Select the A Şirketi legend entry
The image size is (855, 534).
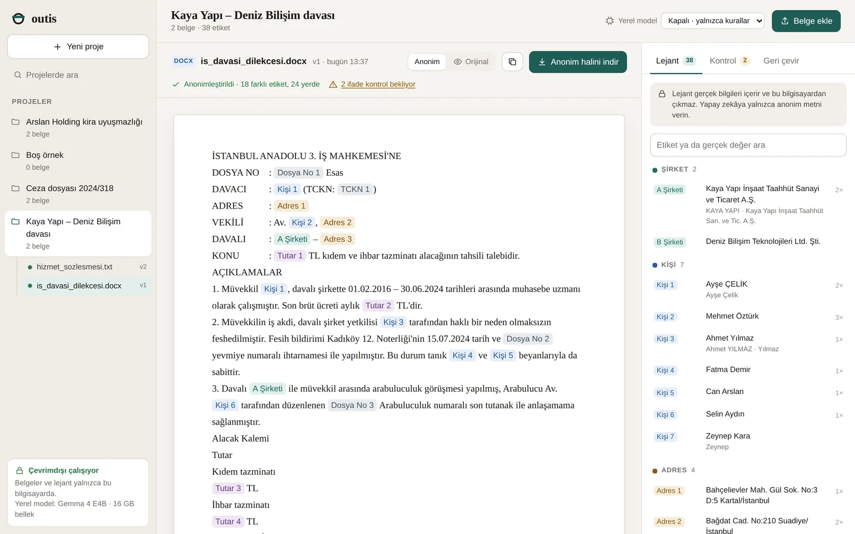tap(748, 205)
